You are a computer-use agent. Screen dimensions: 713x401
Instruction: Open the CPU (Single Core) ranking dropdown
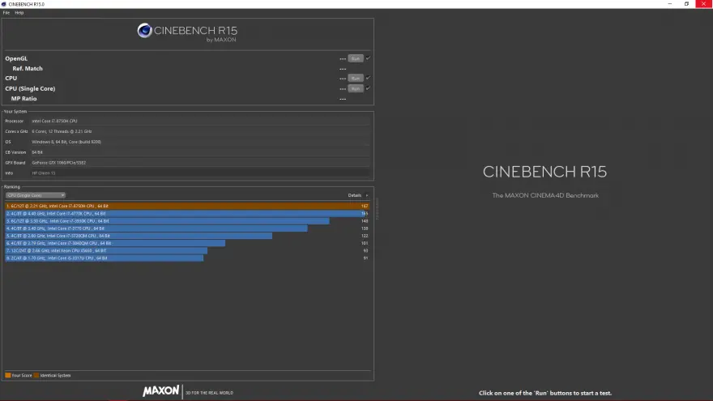(x=36, y=195)
